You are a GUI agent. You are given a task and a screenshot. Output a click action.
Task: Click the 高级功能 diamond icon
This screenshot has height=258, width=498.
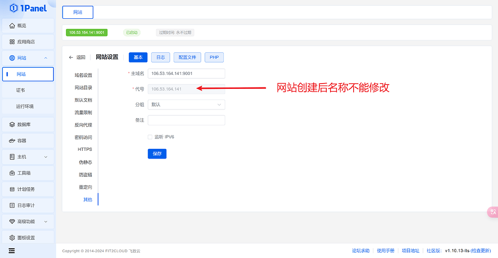point(12,221)
